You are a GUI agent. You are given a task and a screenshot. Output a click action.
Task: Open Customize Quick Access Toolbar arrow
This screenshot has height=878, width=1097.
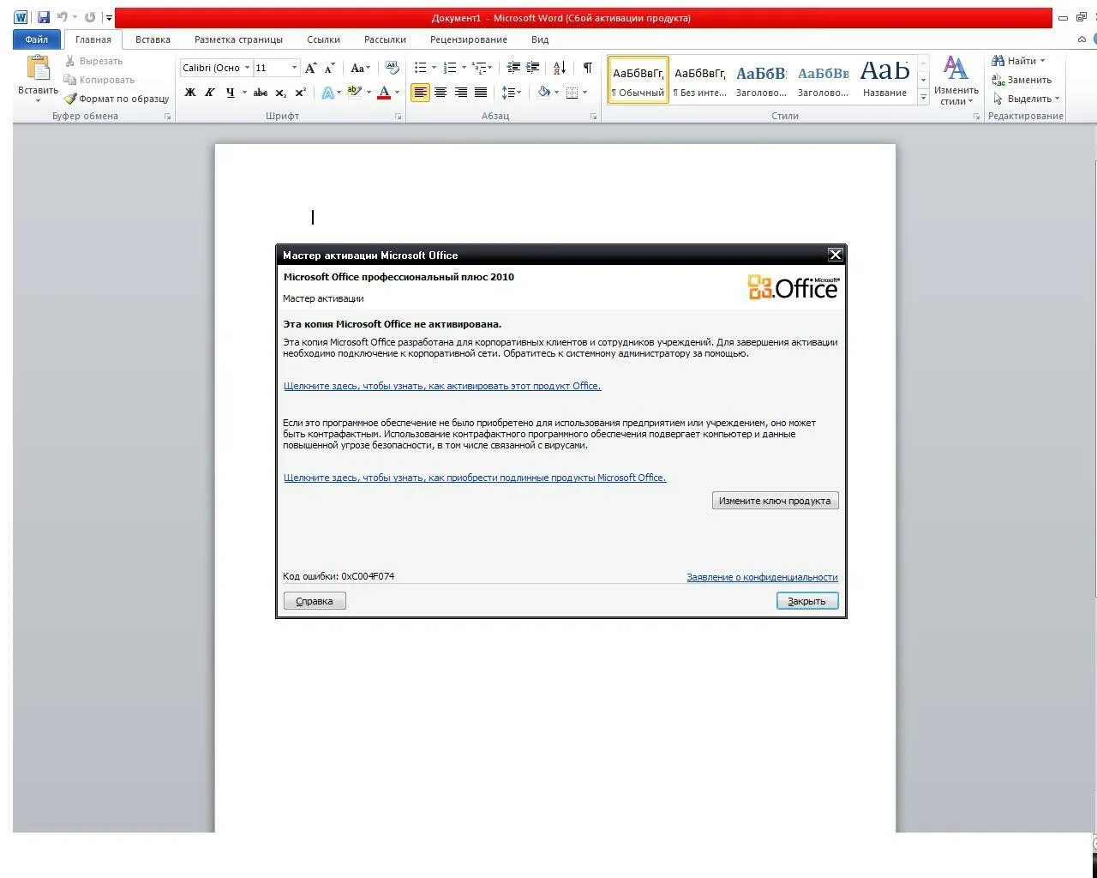109,17
